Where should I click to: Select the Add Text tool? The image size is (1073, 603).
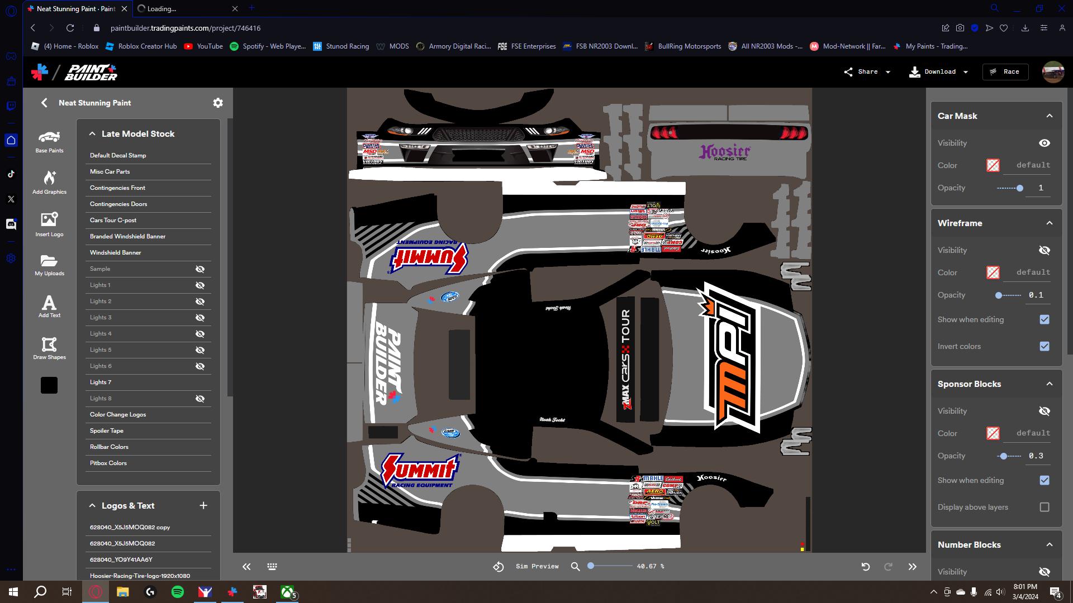tap(49, 306)
